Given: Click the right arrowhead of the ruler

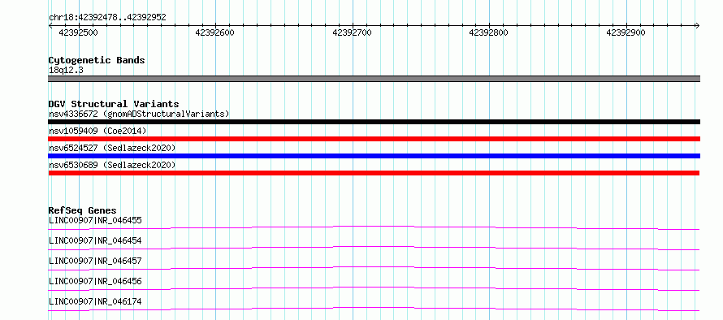Looking at the screenshot, I should click(697, 26).
